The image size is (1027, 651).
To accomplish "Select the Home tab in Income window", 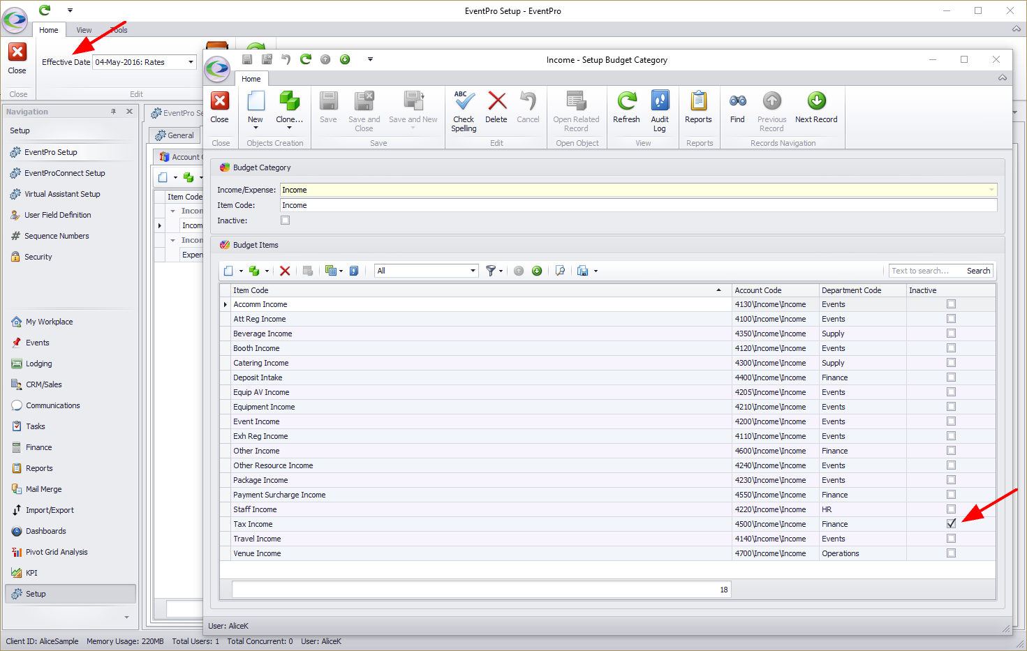I will click(251, 79).
